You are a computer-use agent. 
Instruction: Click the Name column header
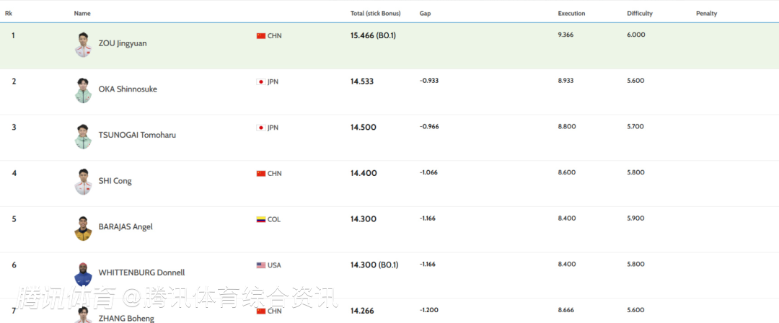[x=82, y=13]
